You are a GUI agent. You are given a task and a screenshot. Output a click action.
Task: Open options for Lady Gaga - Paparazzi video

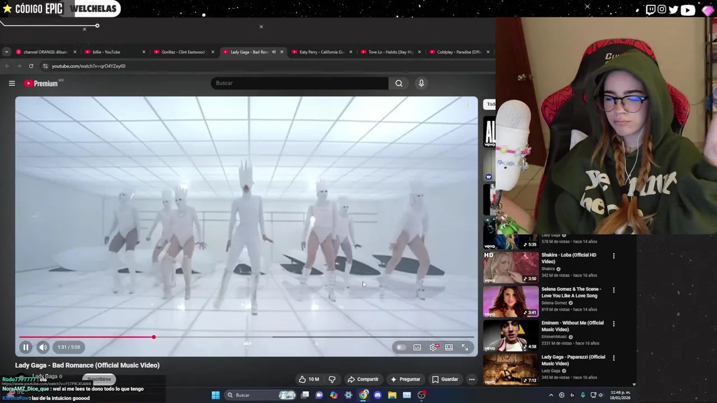click(613, 358)
